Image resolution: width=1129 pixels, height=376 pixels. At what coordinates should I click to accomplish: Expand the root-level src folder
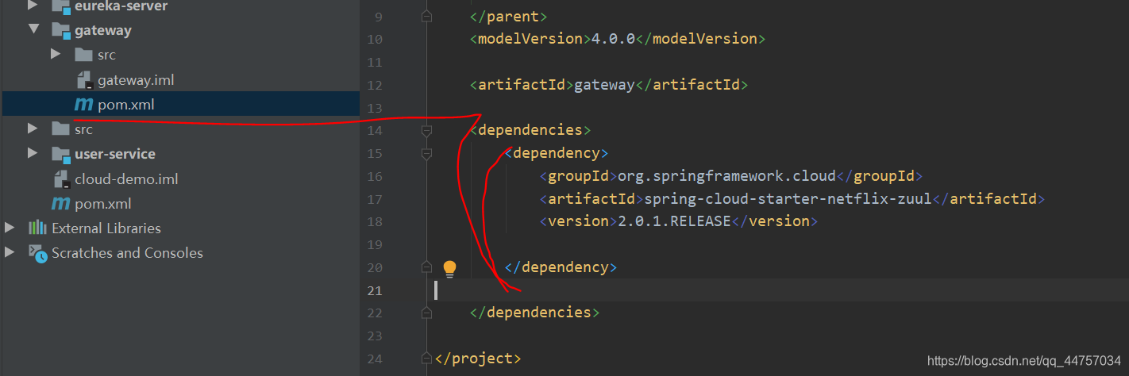tap(33, 129)
